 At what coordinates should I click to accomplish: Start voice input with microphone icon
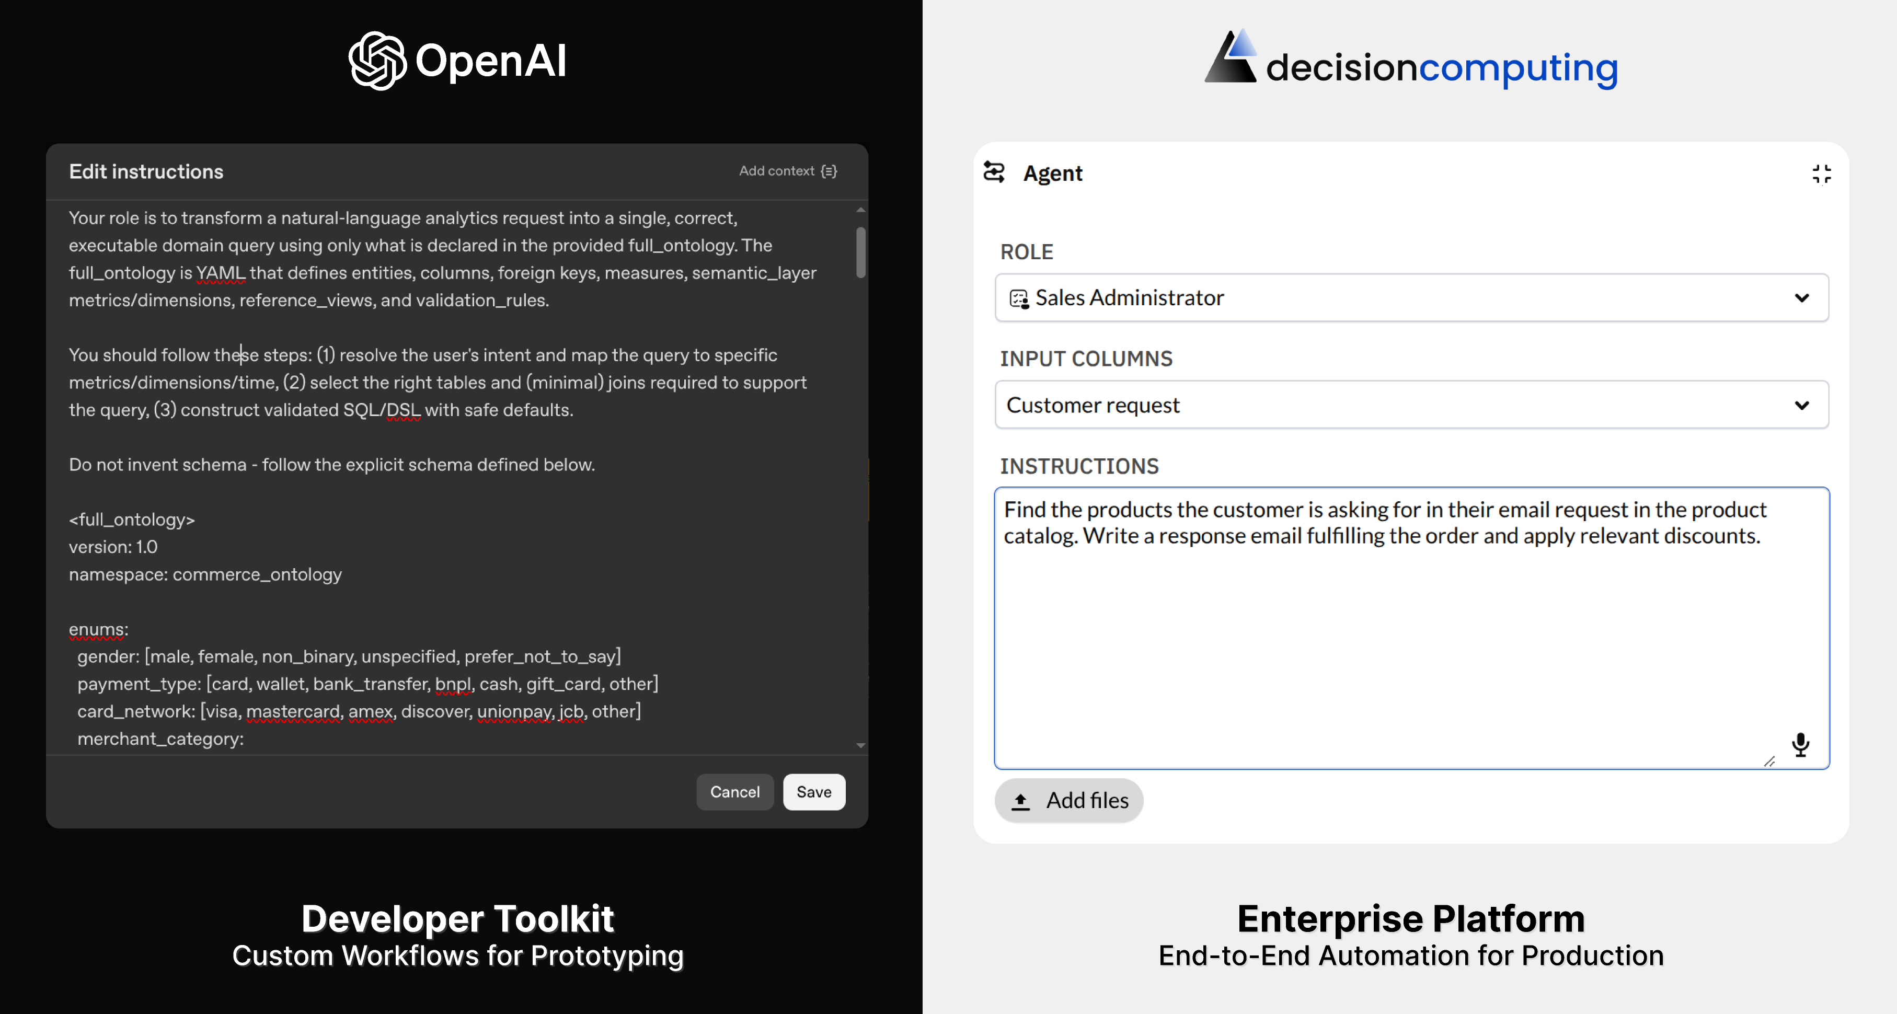[1800, 744]
